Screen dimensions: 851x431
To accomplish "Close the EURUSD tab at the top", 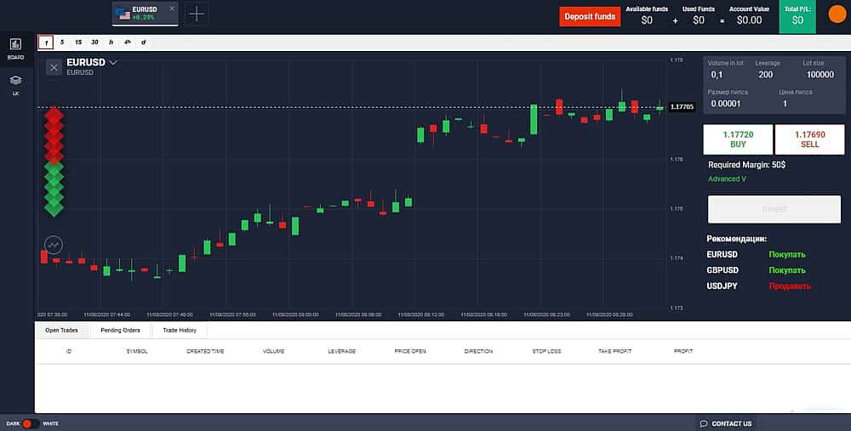I will click(x=172, y=9).
